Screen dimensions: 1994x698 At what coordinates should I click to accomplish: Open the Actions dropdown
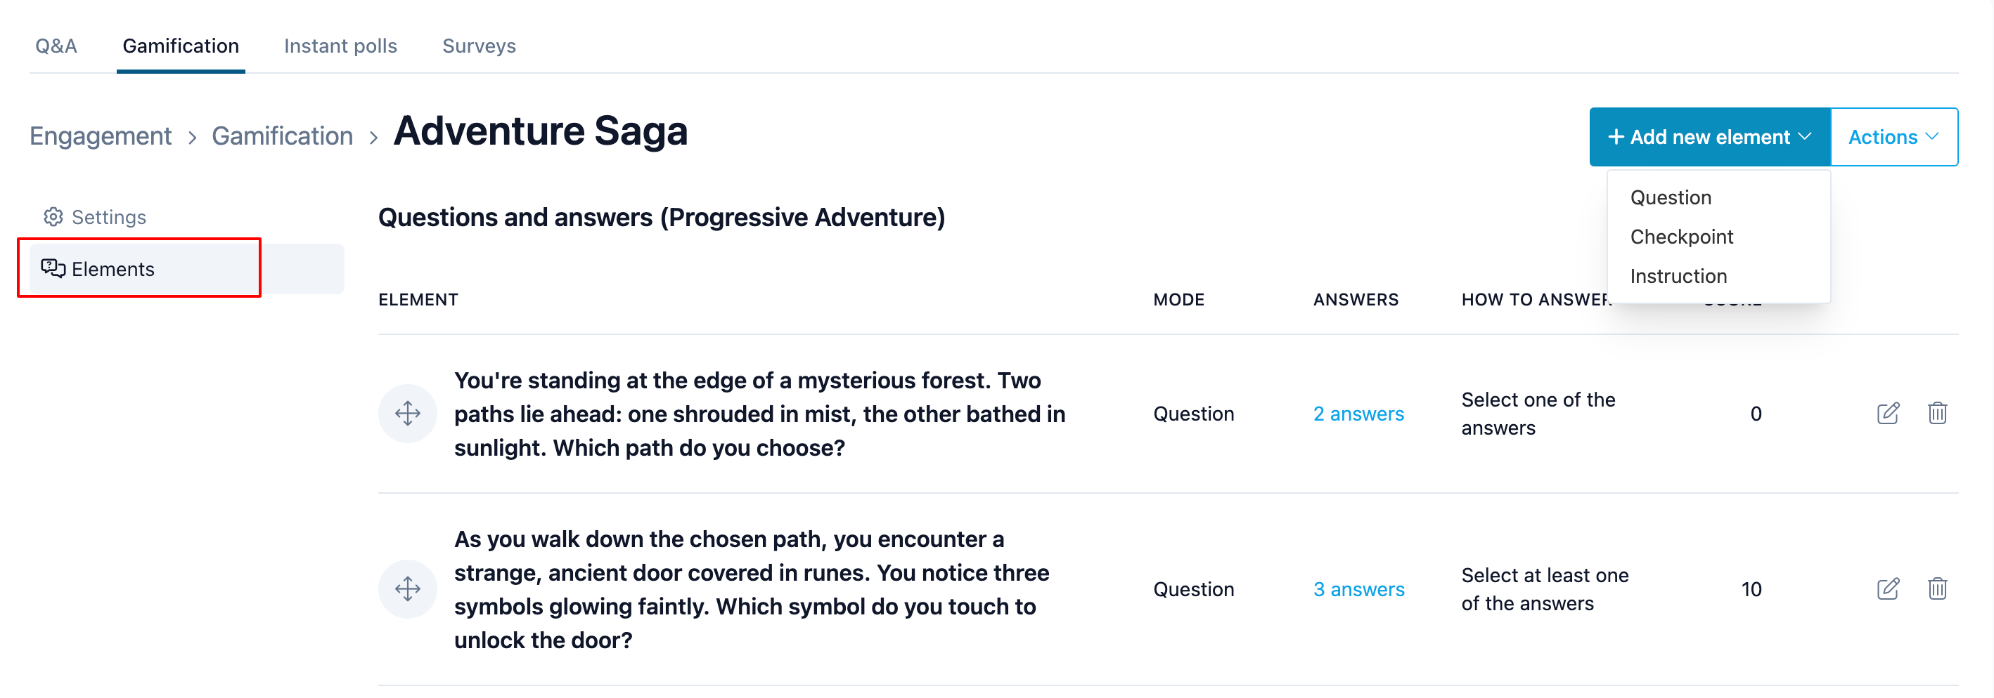click(1894, 137)
